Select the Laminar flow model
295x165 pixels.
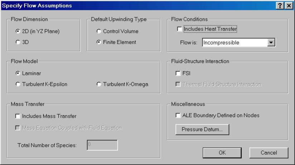pos(18,73)
